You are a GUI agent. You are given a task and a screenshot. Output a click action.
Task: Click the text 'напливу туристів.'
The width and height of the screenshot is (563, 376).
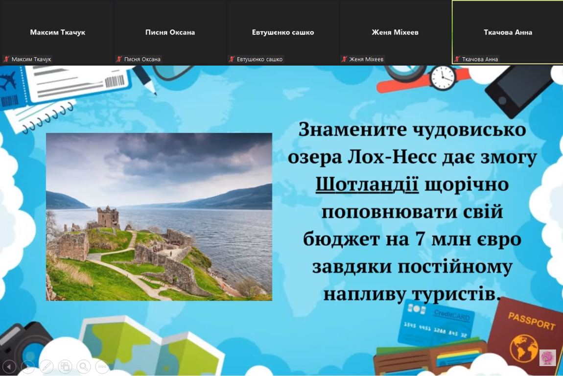tap(412, 294)
